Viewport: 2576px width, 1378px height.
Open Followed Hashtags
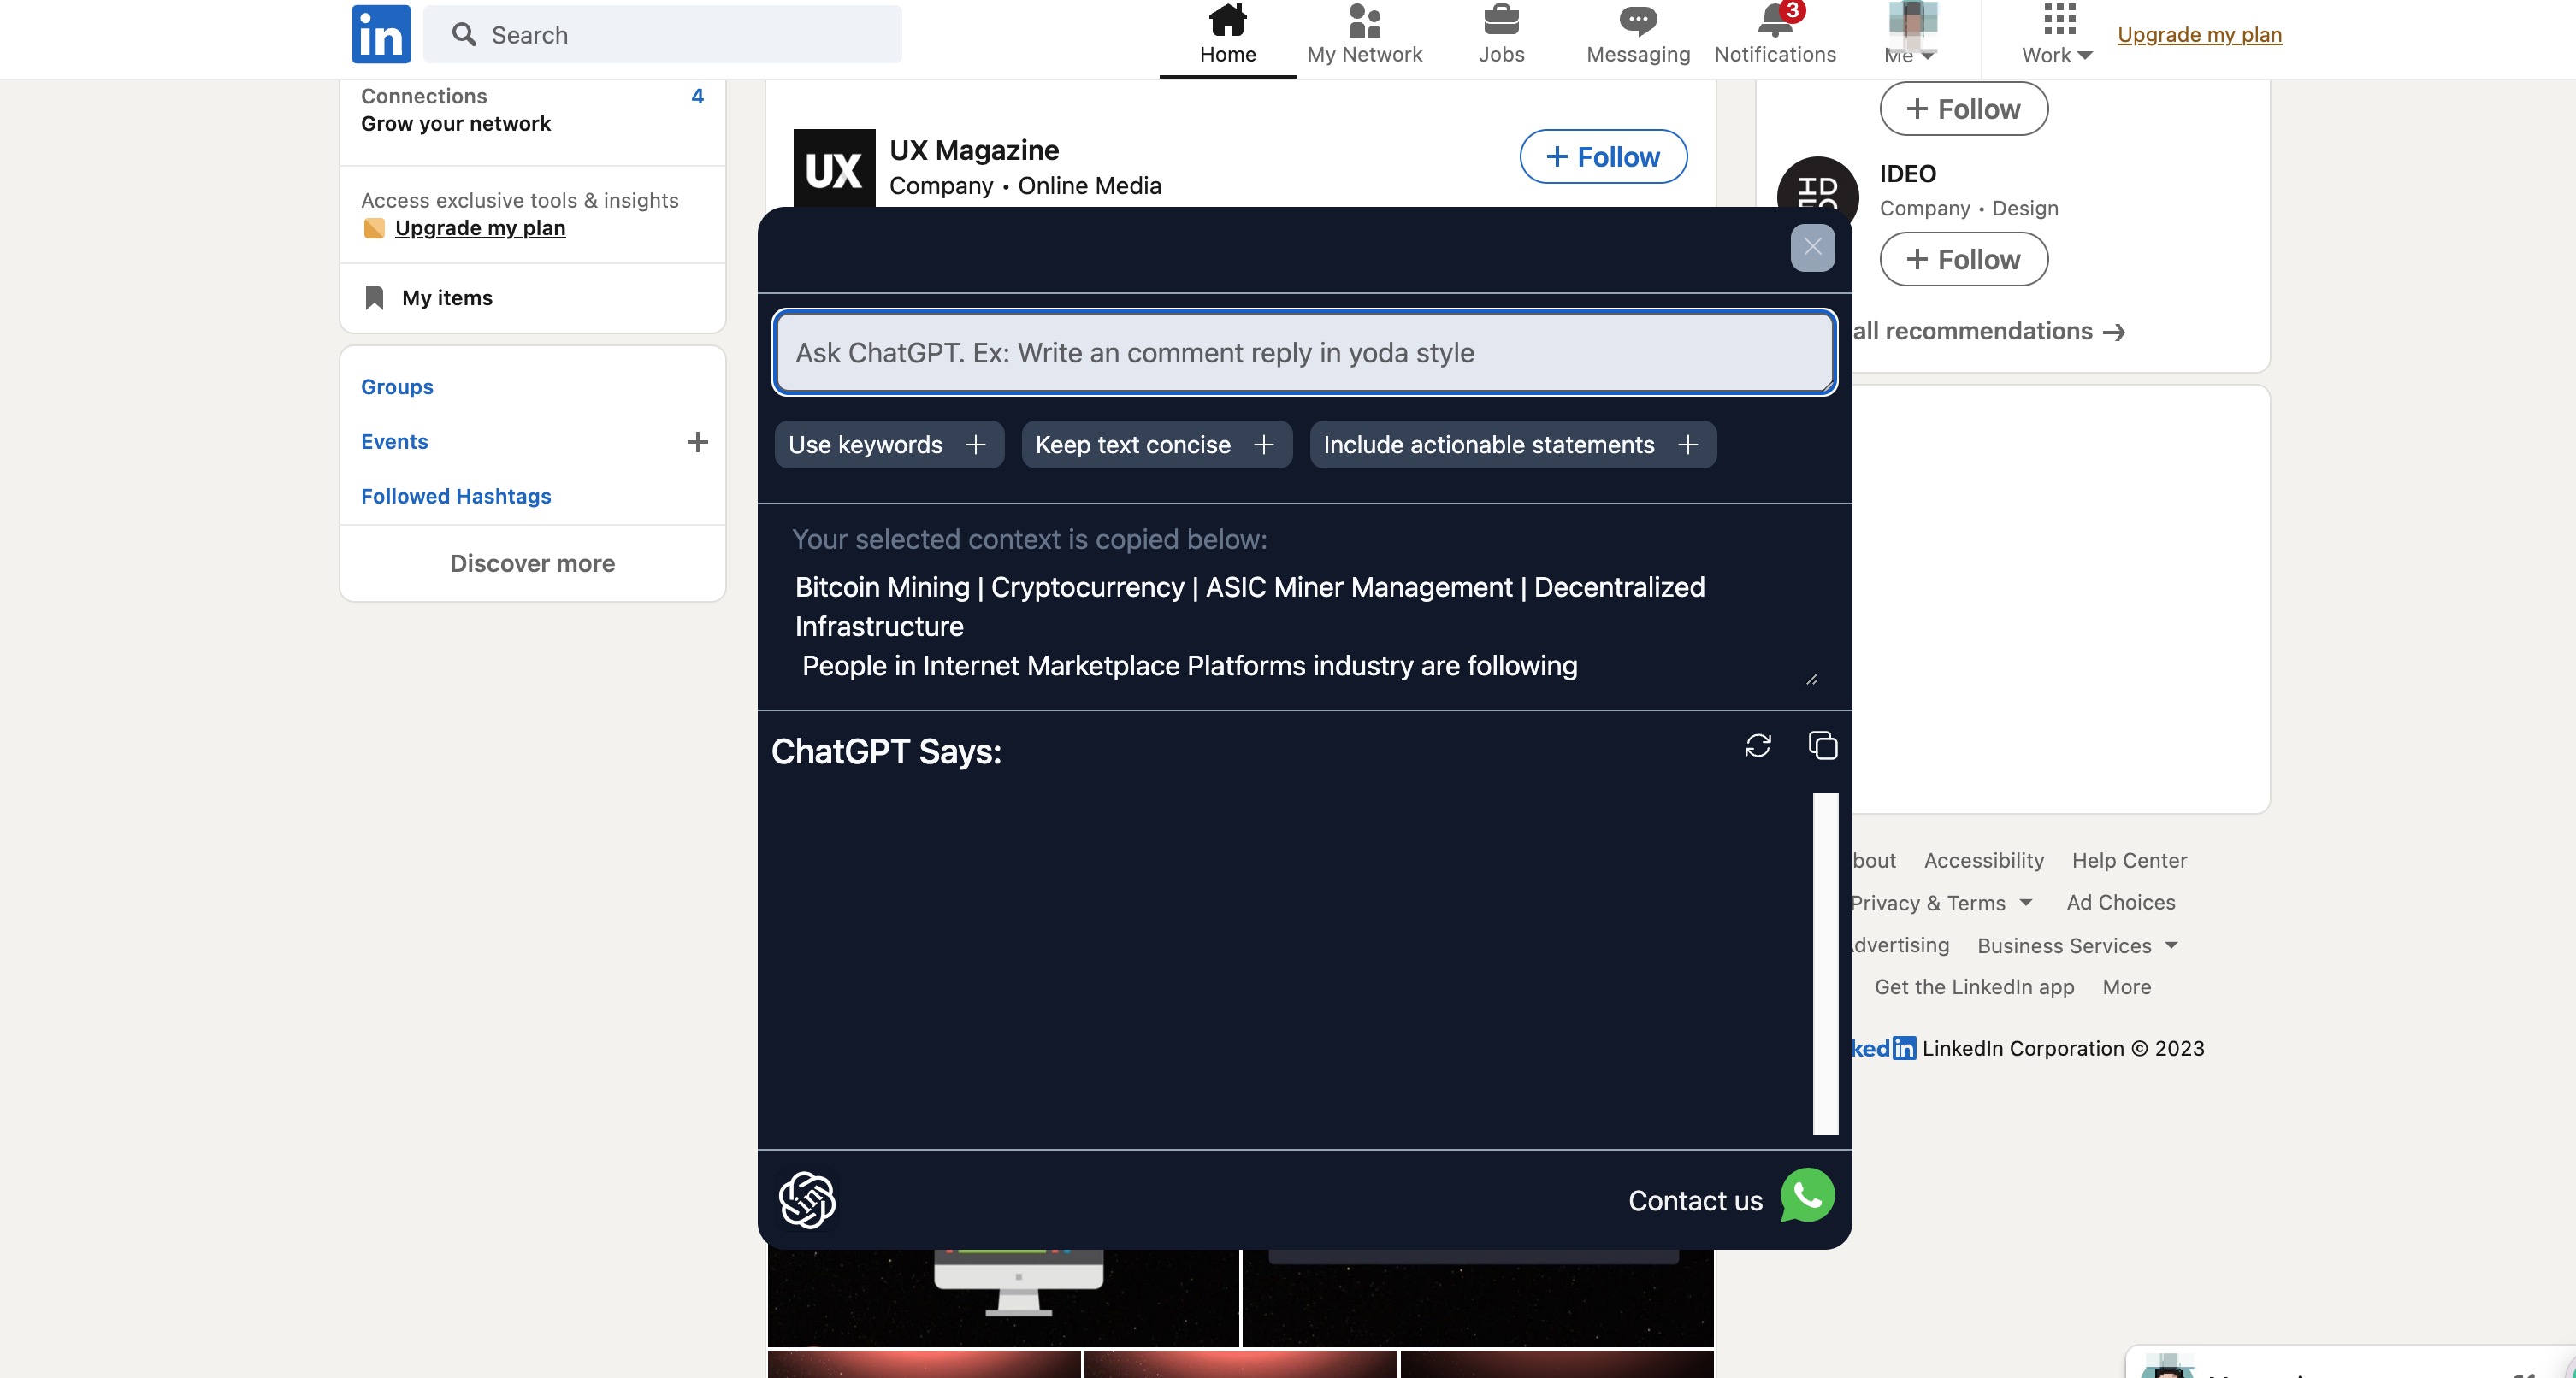pyautogui.click(x=456, y=497)
